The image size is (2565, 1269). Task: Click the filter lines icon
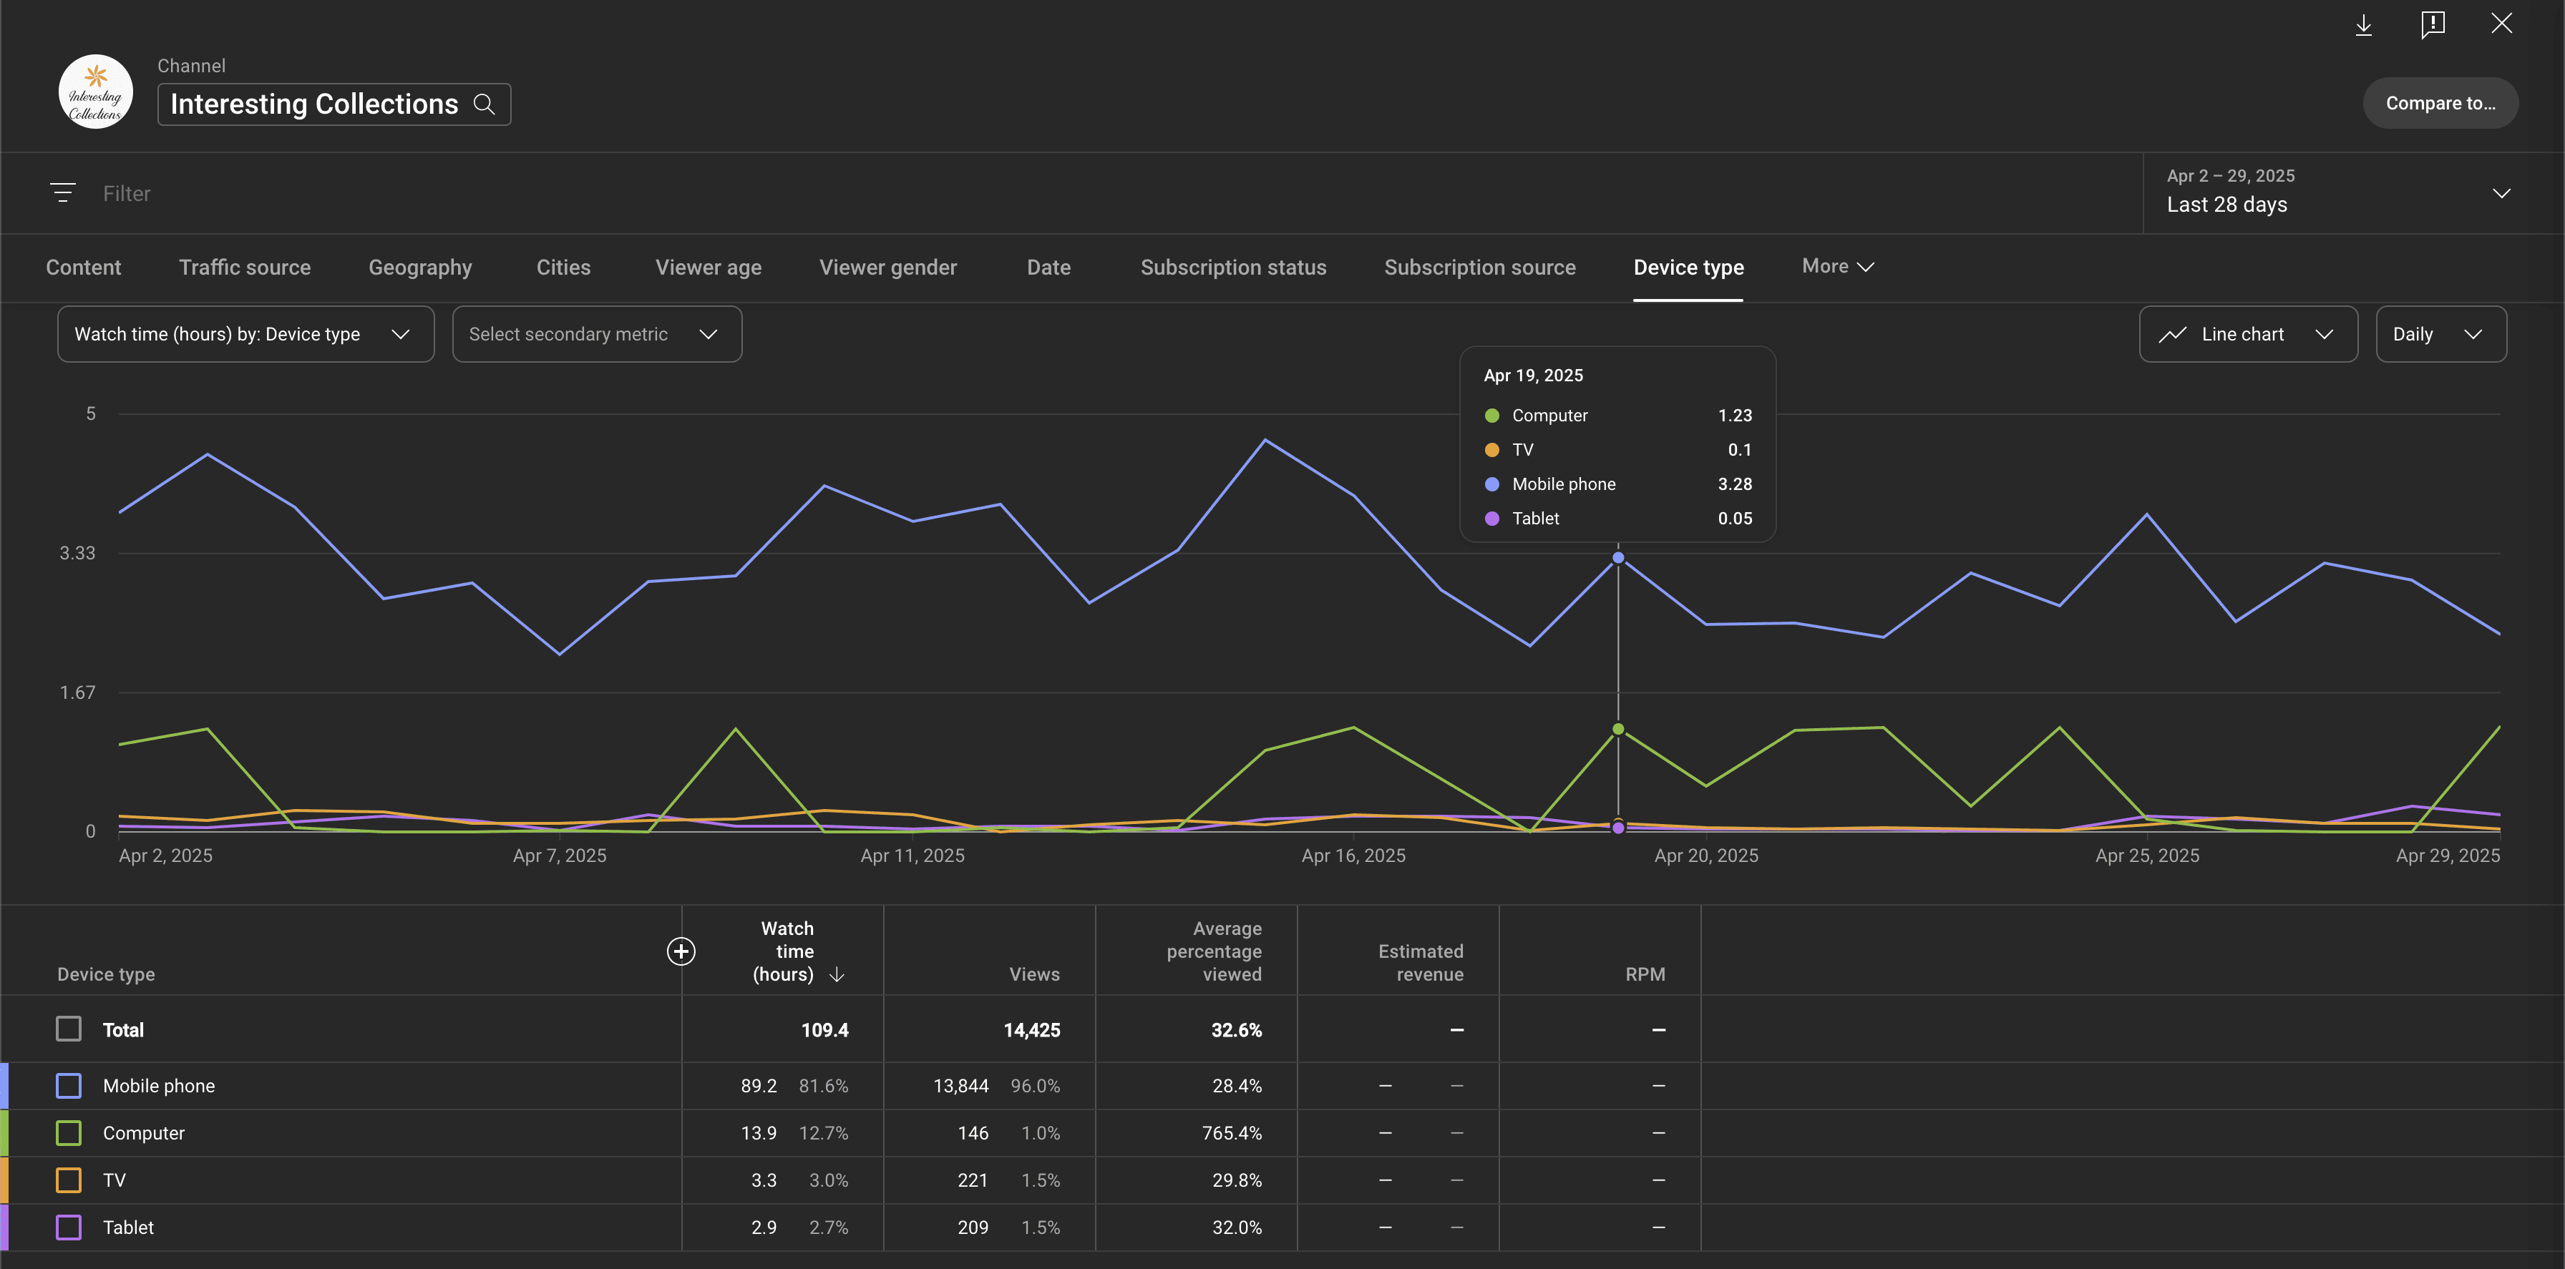63,193
